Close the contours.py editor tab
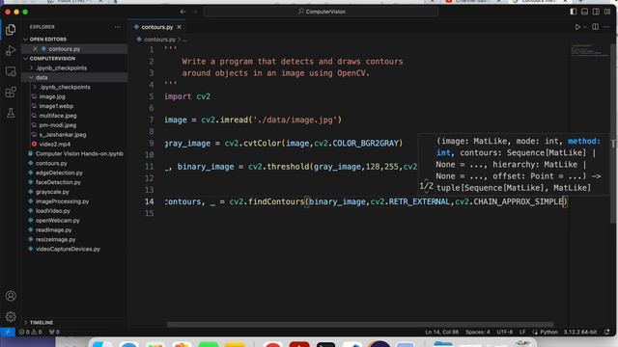 [180, 27]
